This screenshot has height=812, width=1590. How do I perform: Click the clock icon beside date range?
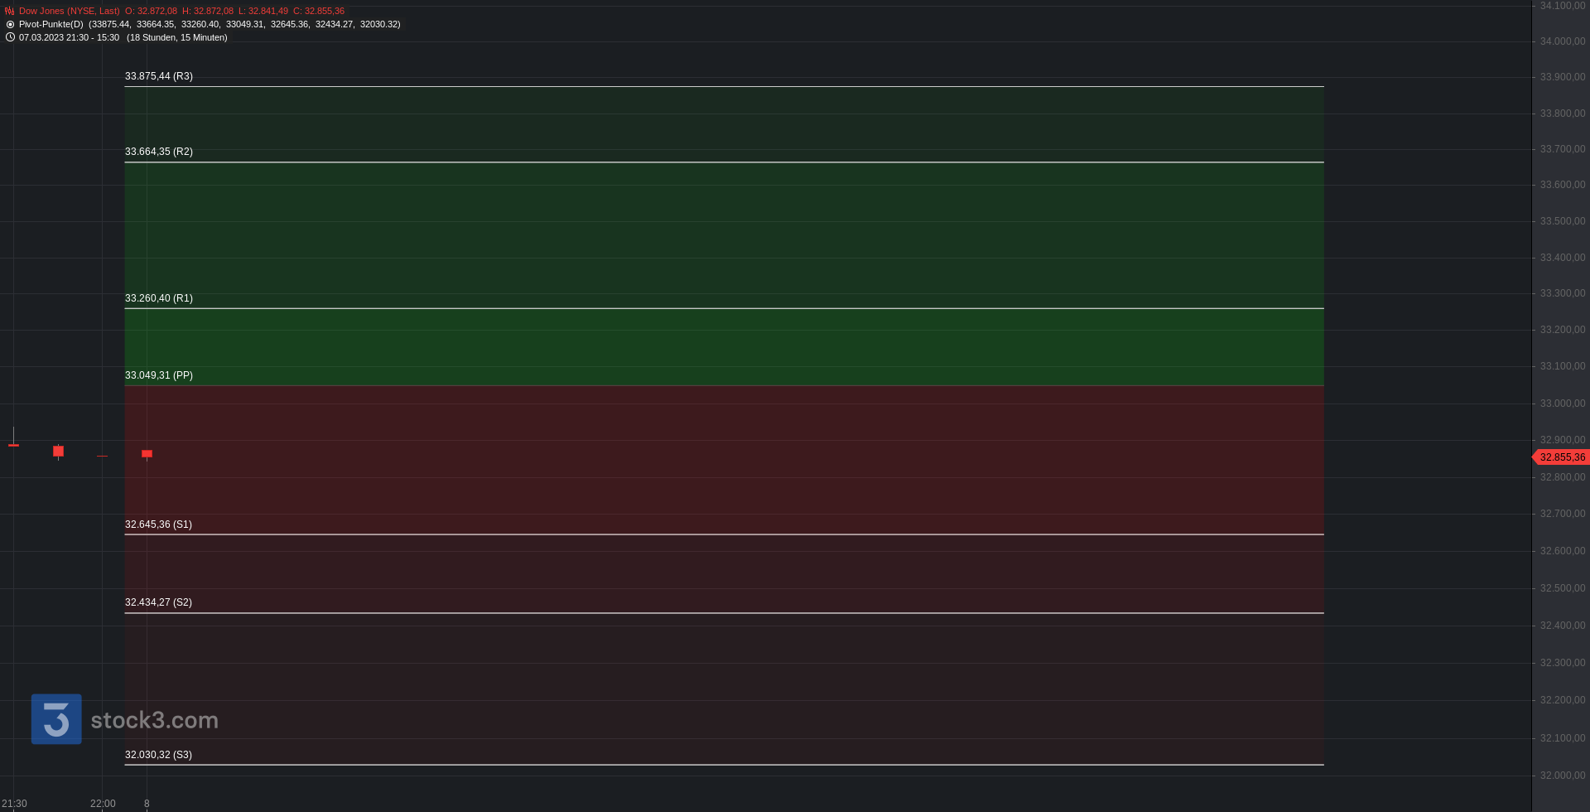[10, 37]
